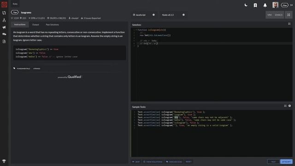Open the Qualified powered-by link

(70, 77)
